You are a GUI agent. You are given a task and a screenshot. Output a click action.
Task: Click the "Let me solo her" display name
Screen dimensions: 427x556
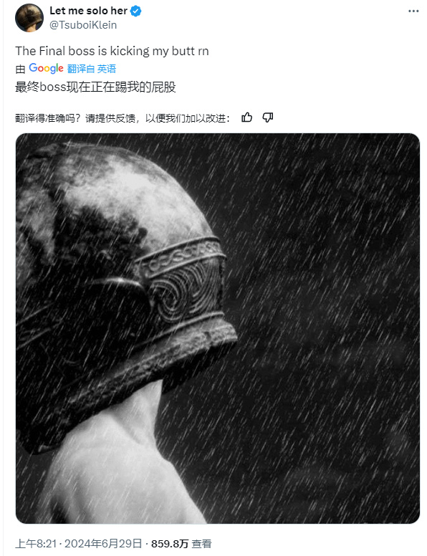tap(88, 11)
